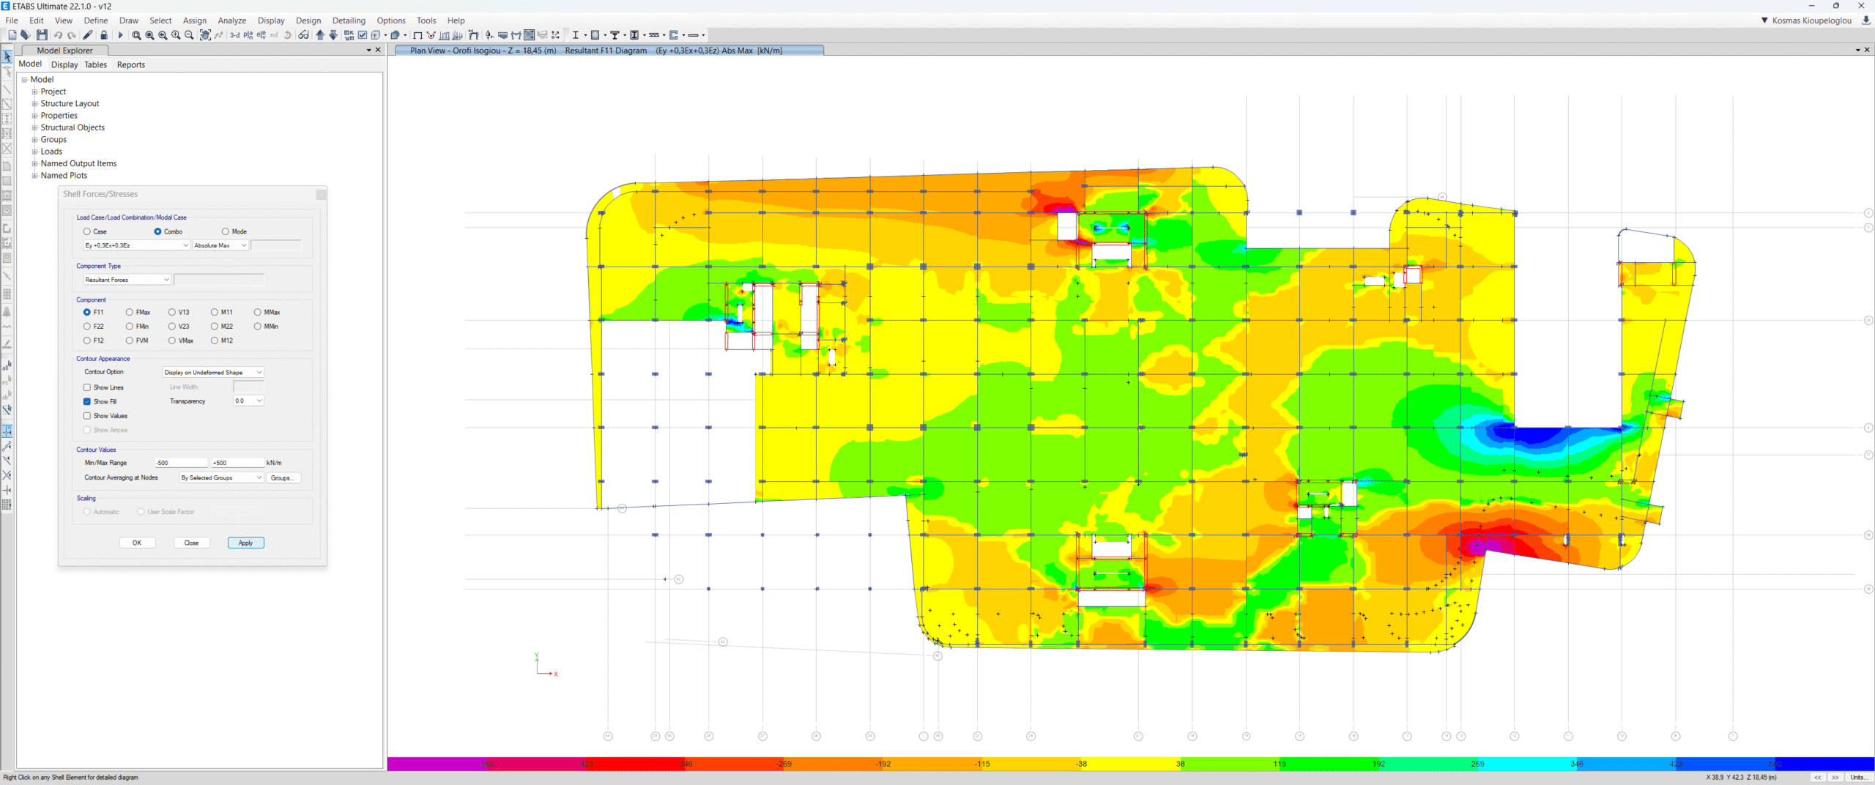
Task: Open the By Selected Groups dropdown
Action: tap(221, 477)
